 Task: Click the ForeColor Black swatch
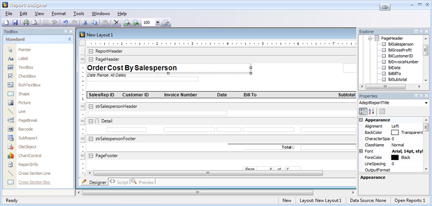click(395, 158)
